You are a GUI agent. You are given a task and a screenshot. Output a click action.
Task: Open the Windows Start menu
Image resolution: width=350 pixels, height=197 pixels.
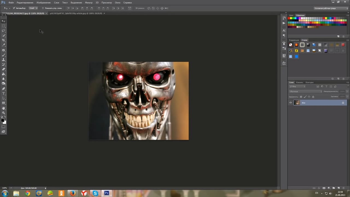point(5,193)
